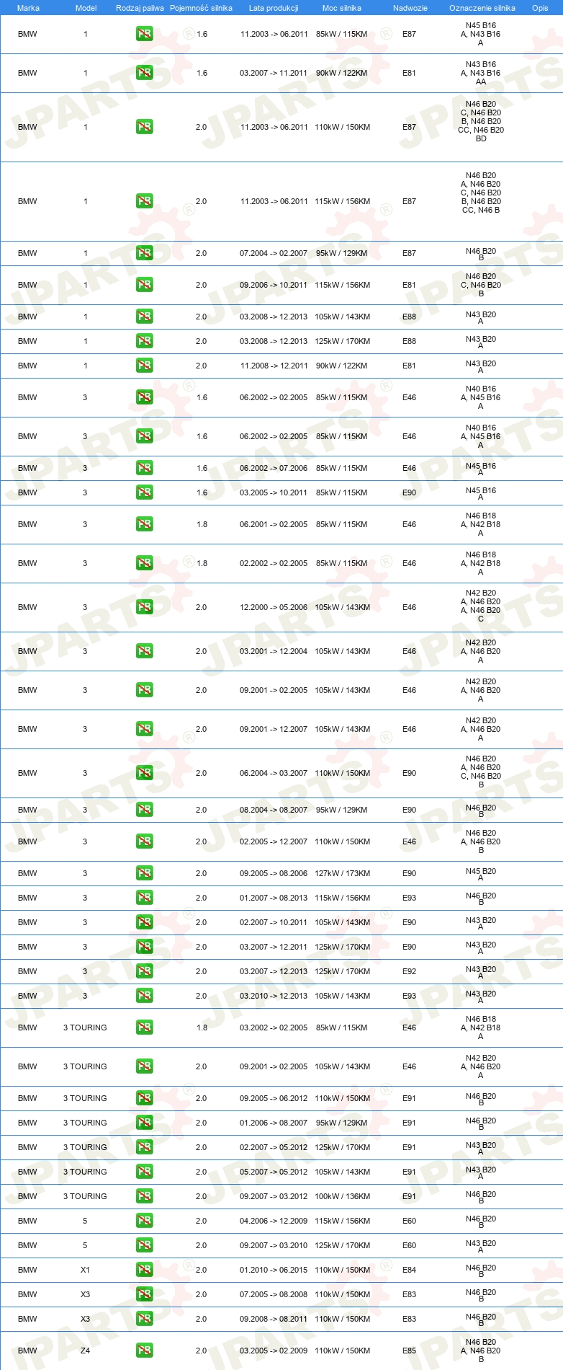Click the Nadwozie column header
The image size is (563, 1370).
pos(410,8)
